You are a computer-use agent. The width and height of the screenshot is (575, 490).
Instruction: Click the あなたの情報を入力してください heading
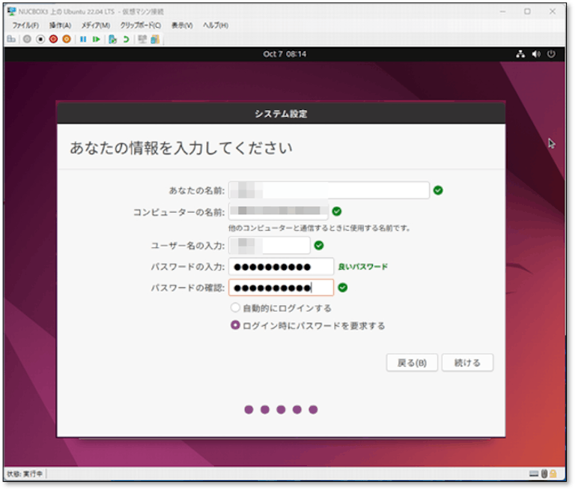pyautogui.click(x=181, y=148)
